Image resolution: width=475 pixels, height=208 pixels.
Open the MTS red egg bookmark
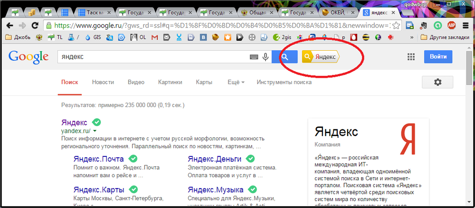(x=353, y=37)
